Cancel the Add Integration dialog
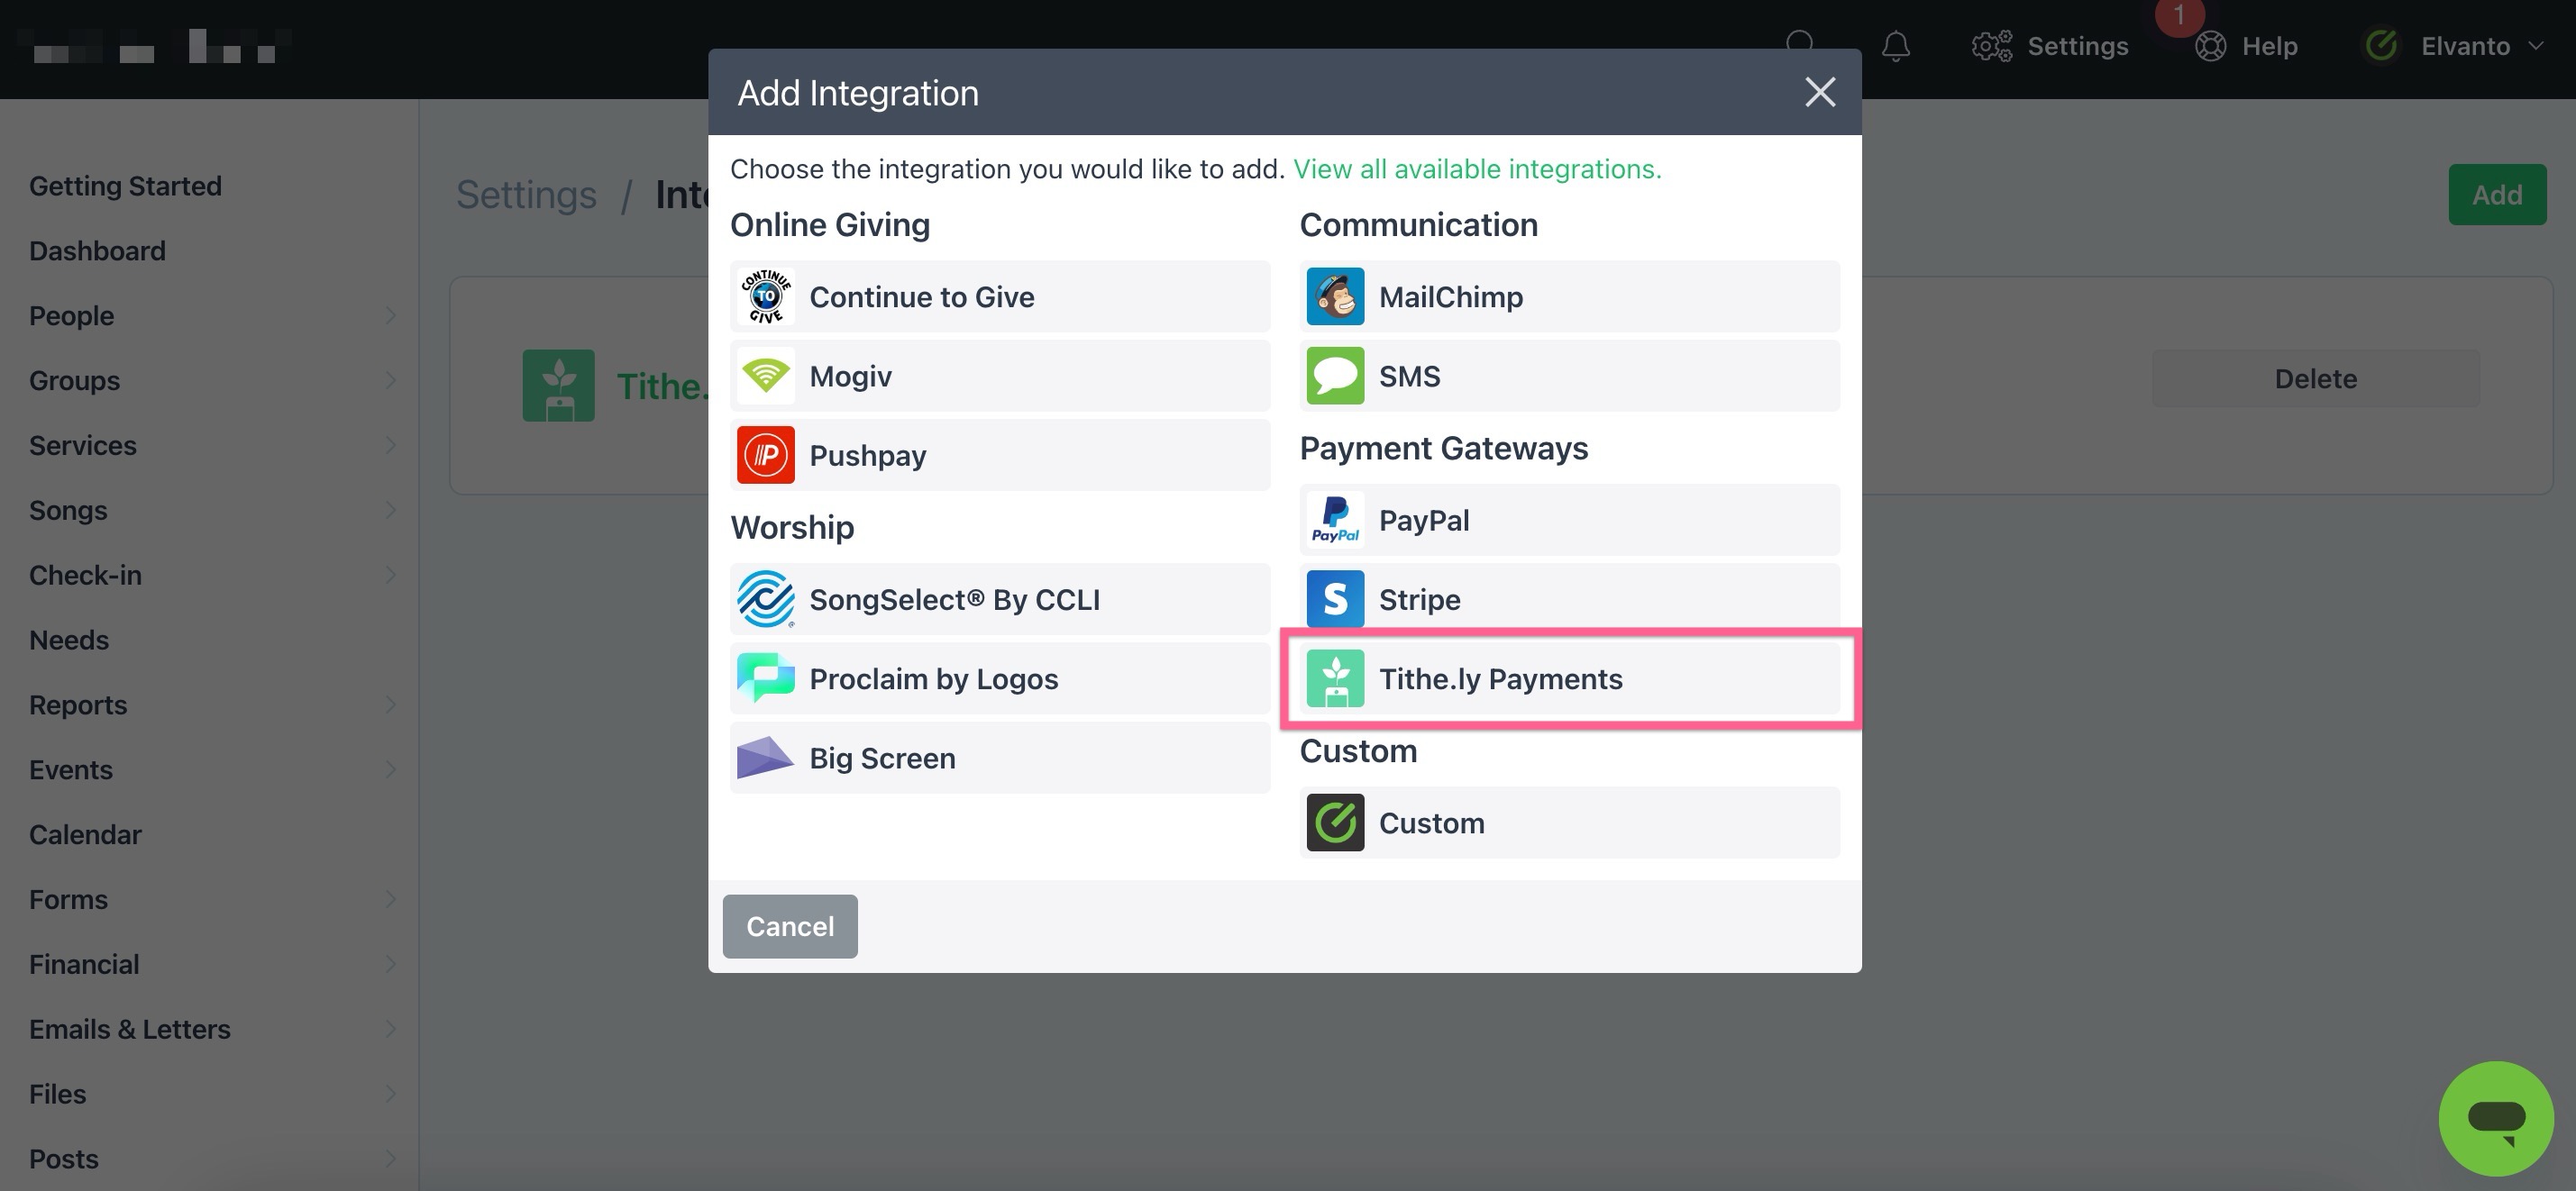Image resolution: width=2576 pixels, height=1191 pixels. [x=789, y=926]
